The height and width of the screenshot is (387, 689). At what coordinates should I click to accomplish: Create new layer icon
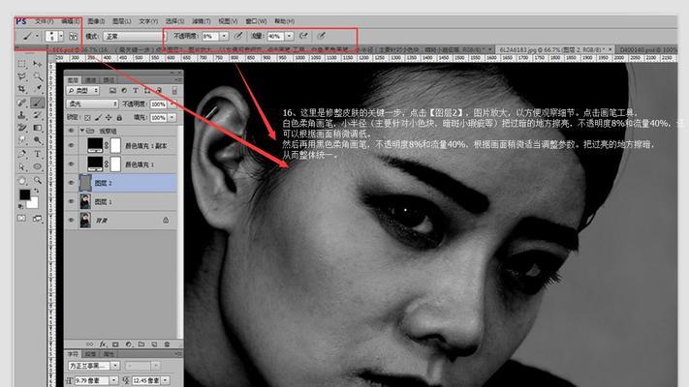coord(154,344)
